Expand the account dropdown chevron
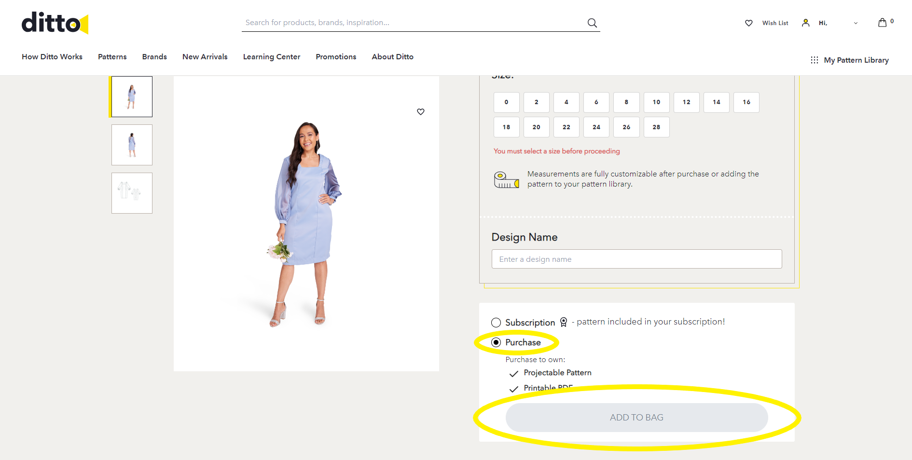912x460 pixels. 856,23
